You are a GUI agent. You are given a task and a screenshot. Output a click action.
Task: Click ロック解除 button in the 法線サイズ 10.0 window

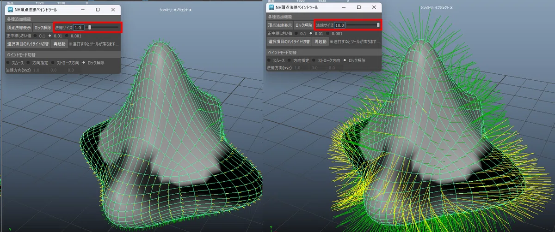303,26
